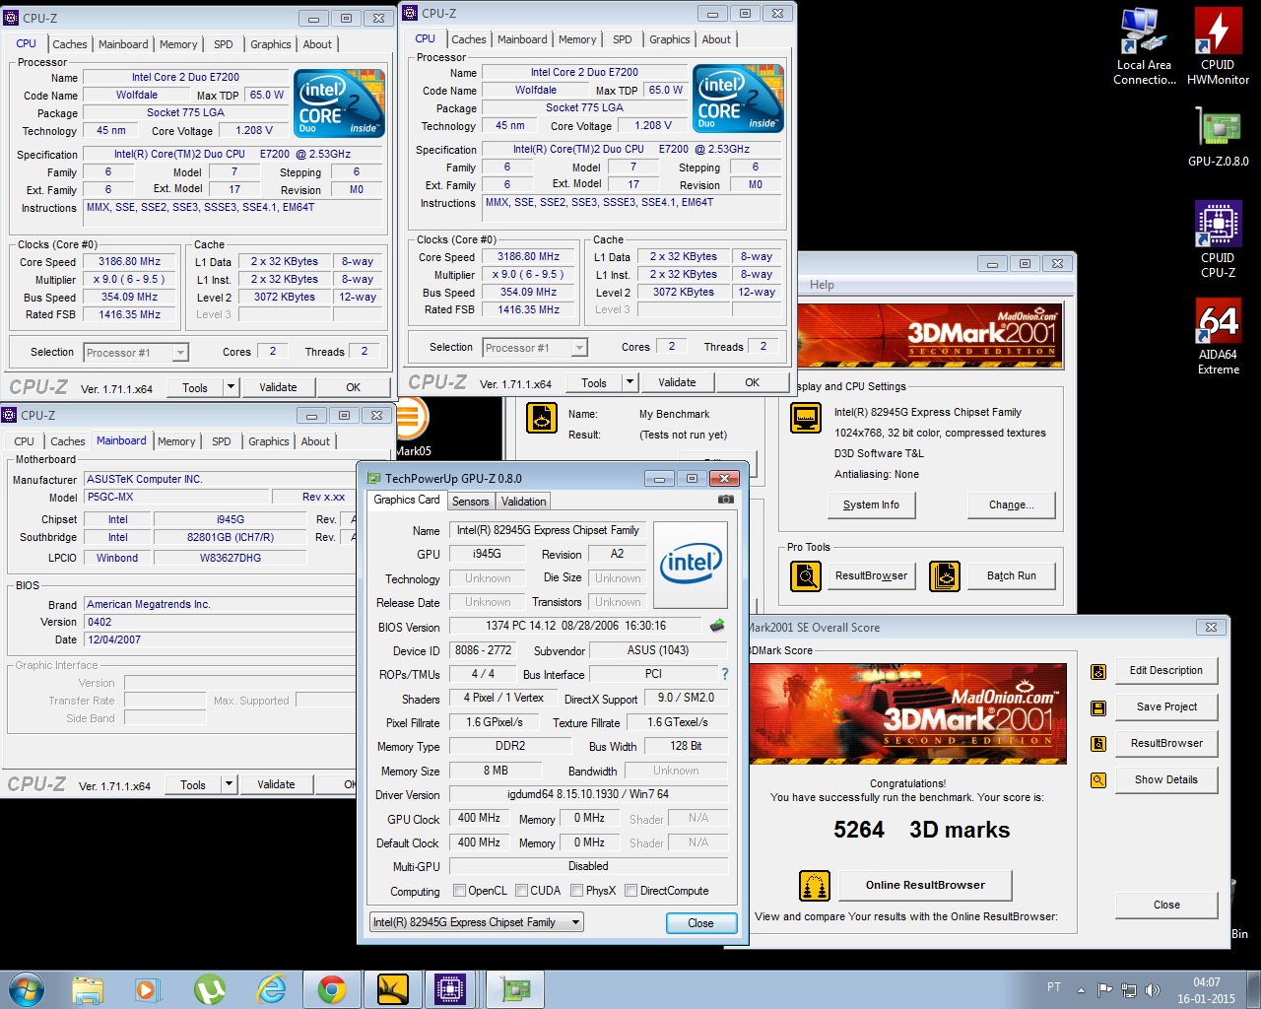The width and height of the screenshot is (1261, 1009).
Task: Open the SPD tab in Mainboard CPU-Z window
Action: pyautogui.click(x=222, y=441)
